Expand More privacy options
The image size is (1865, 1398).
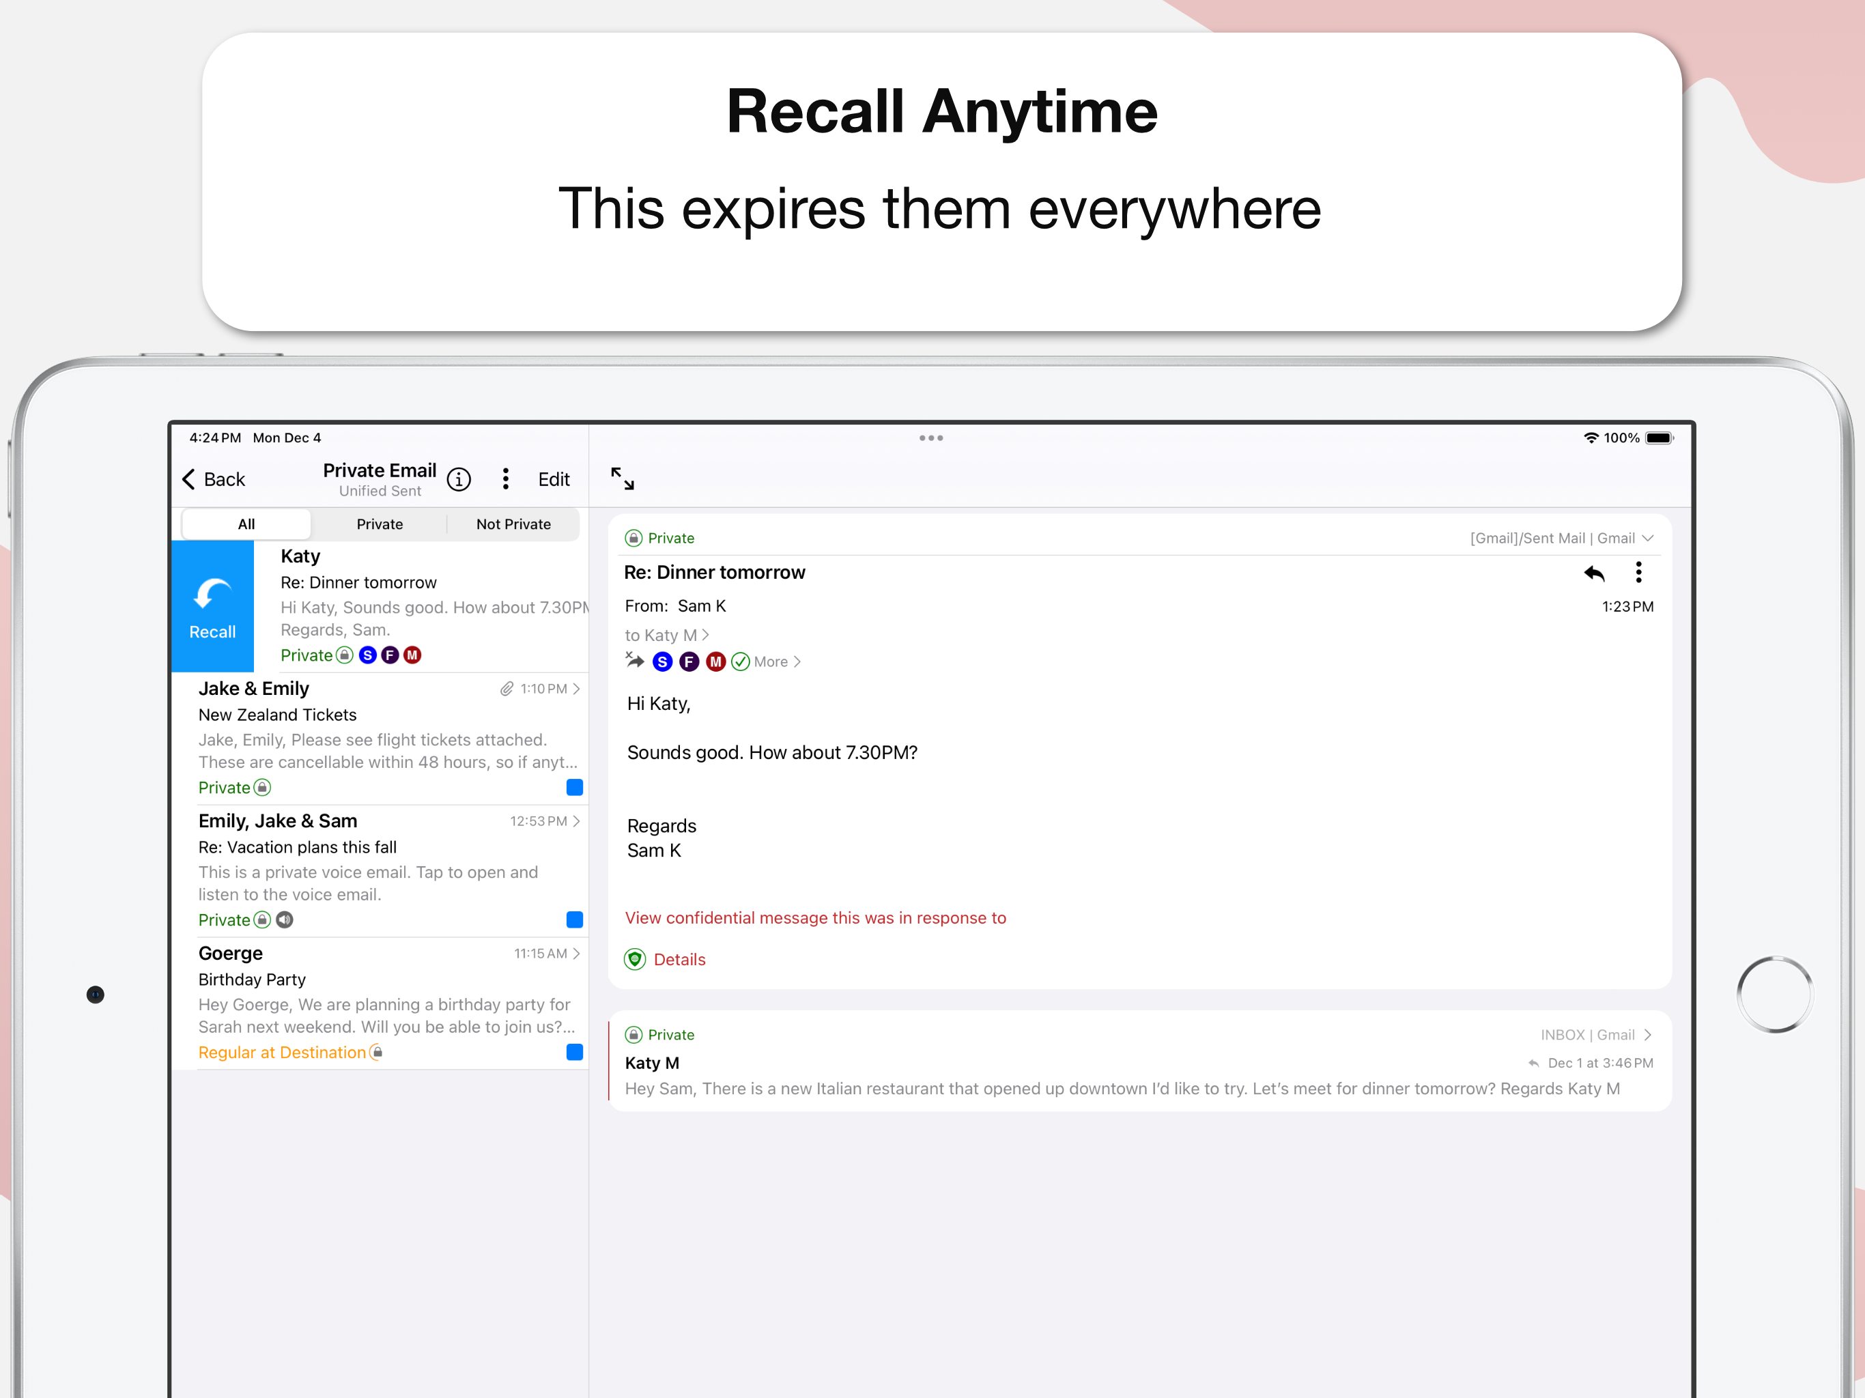[778, 662]
